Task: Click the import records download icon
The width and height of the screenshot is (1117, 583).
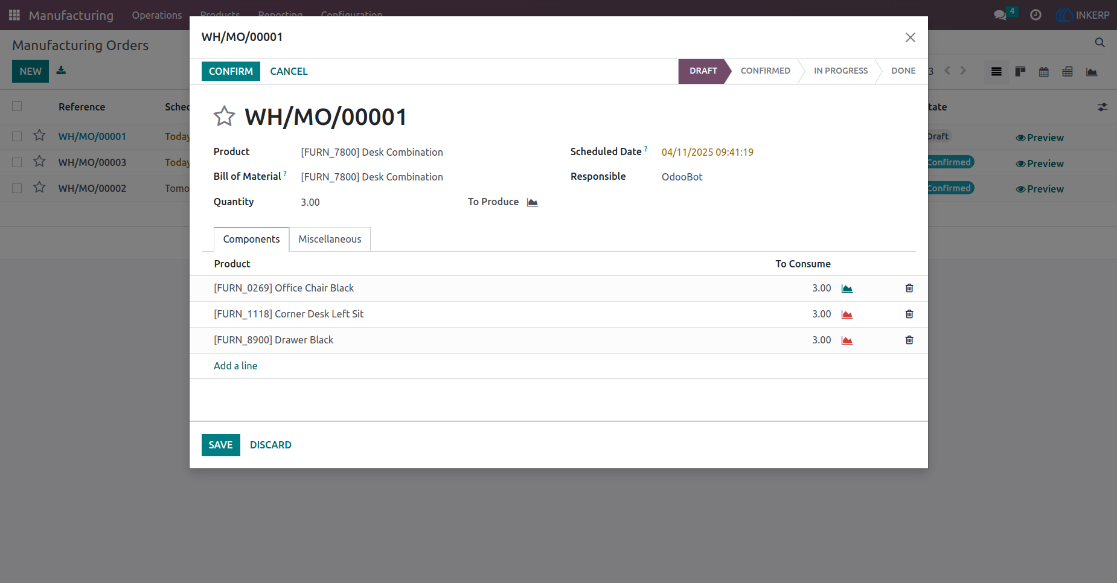Action: point(61,71)
